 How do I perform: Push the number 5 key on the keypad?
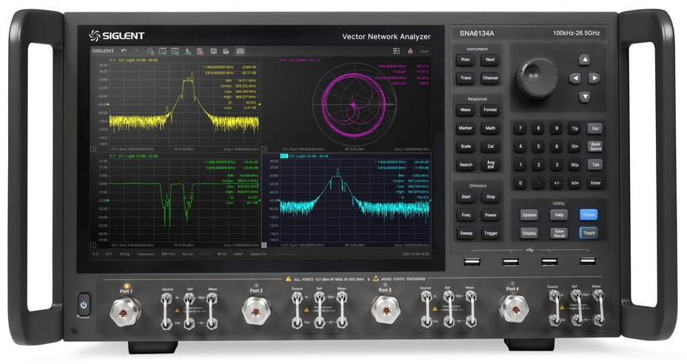pos(538,146)
